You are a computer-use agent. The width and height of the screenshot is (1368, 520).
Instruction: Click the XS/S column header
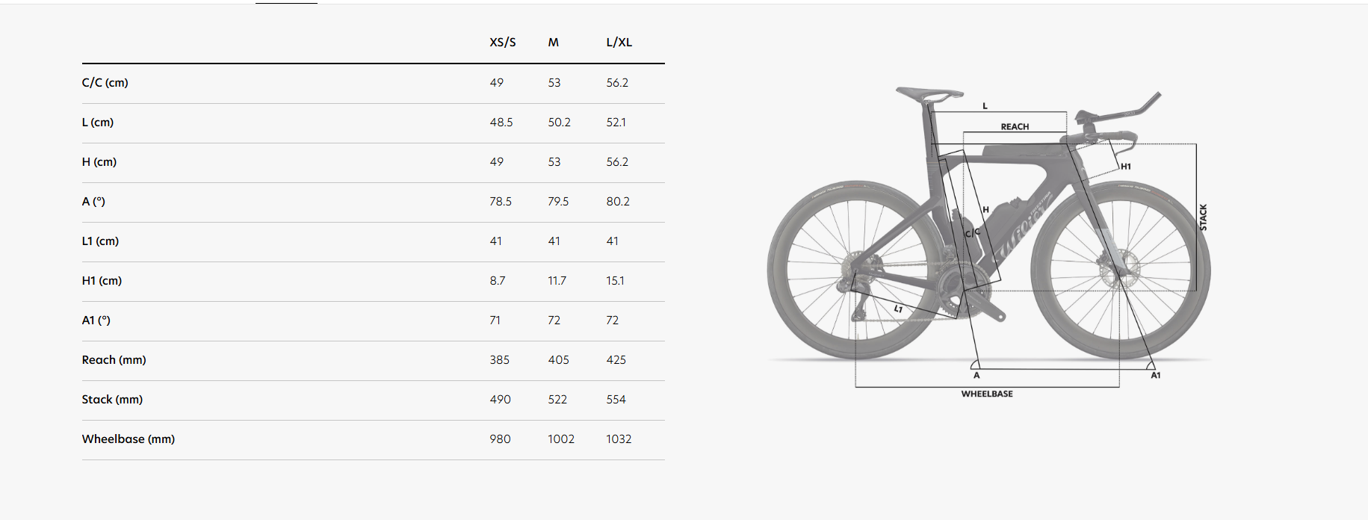(x=503, y=43)
